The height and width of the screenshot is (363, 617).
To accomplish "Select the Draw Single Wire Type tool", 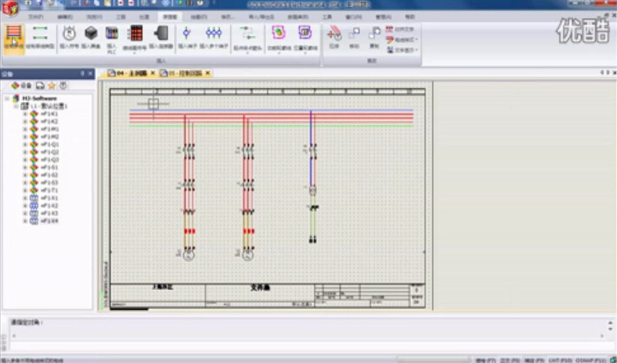I will pyautogui.click(x=40, y=37).
